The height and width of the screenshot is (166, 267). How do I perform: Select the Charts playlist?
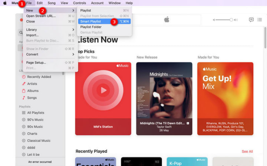(32, 133)
